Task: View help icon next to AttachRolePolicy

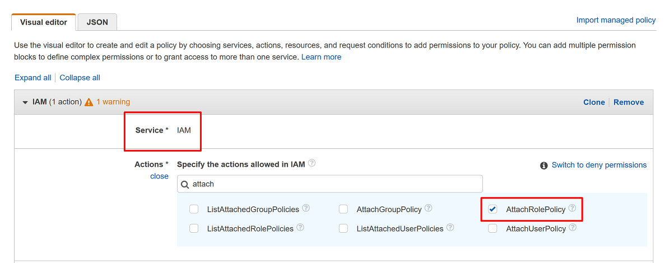Action: point(573,208)
